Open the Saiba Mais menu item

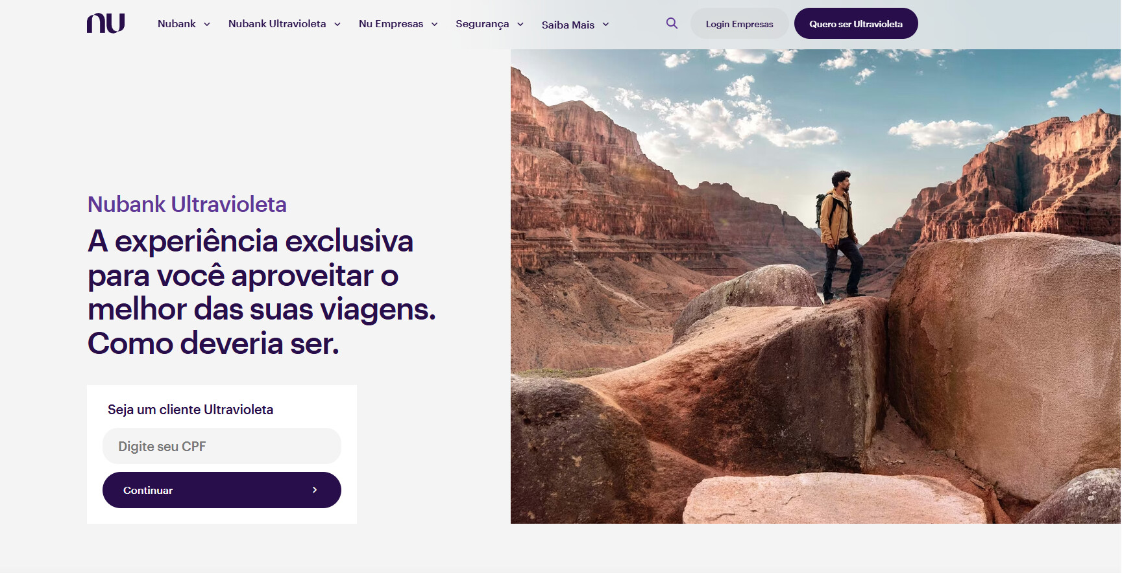pyautogui.click(x=568, y=25)
